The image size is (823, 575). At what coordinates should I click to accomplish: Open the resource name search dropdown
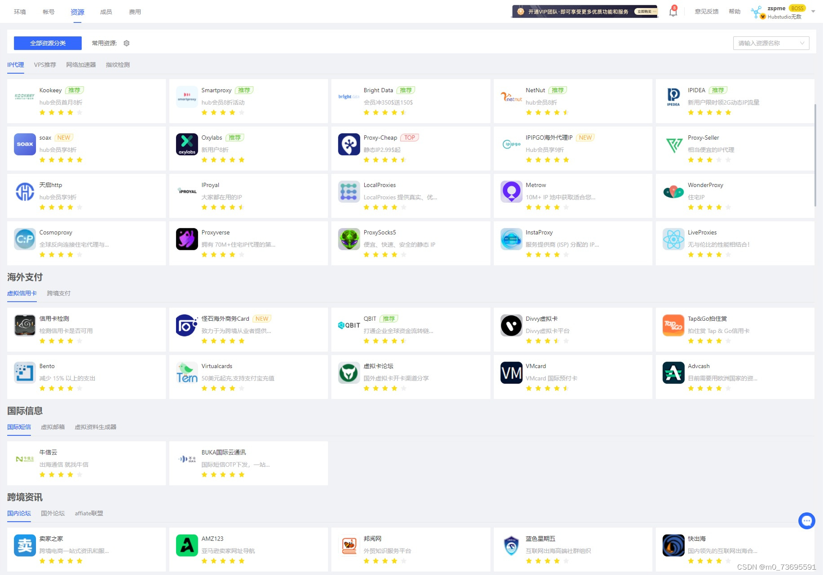(x=771, y=43)
